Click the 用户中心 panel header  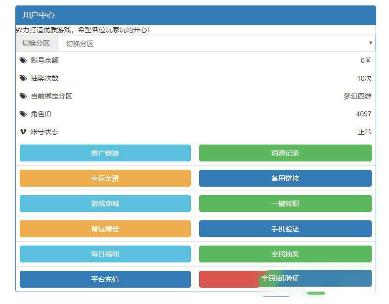pos(195,15)
